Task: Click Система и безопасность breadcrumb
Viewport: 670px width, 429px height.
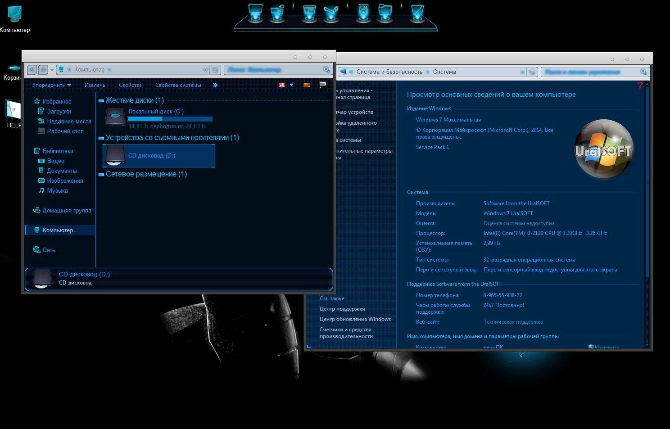Action: pos(389,72)
